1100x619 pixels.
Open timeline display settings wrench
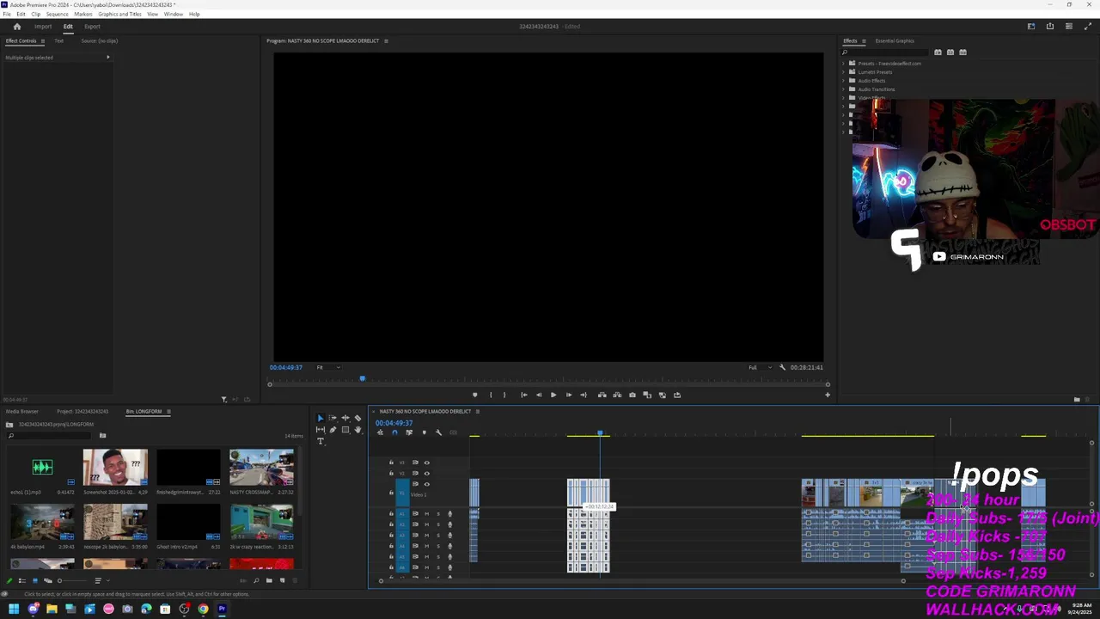[x=438, y=432]
